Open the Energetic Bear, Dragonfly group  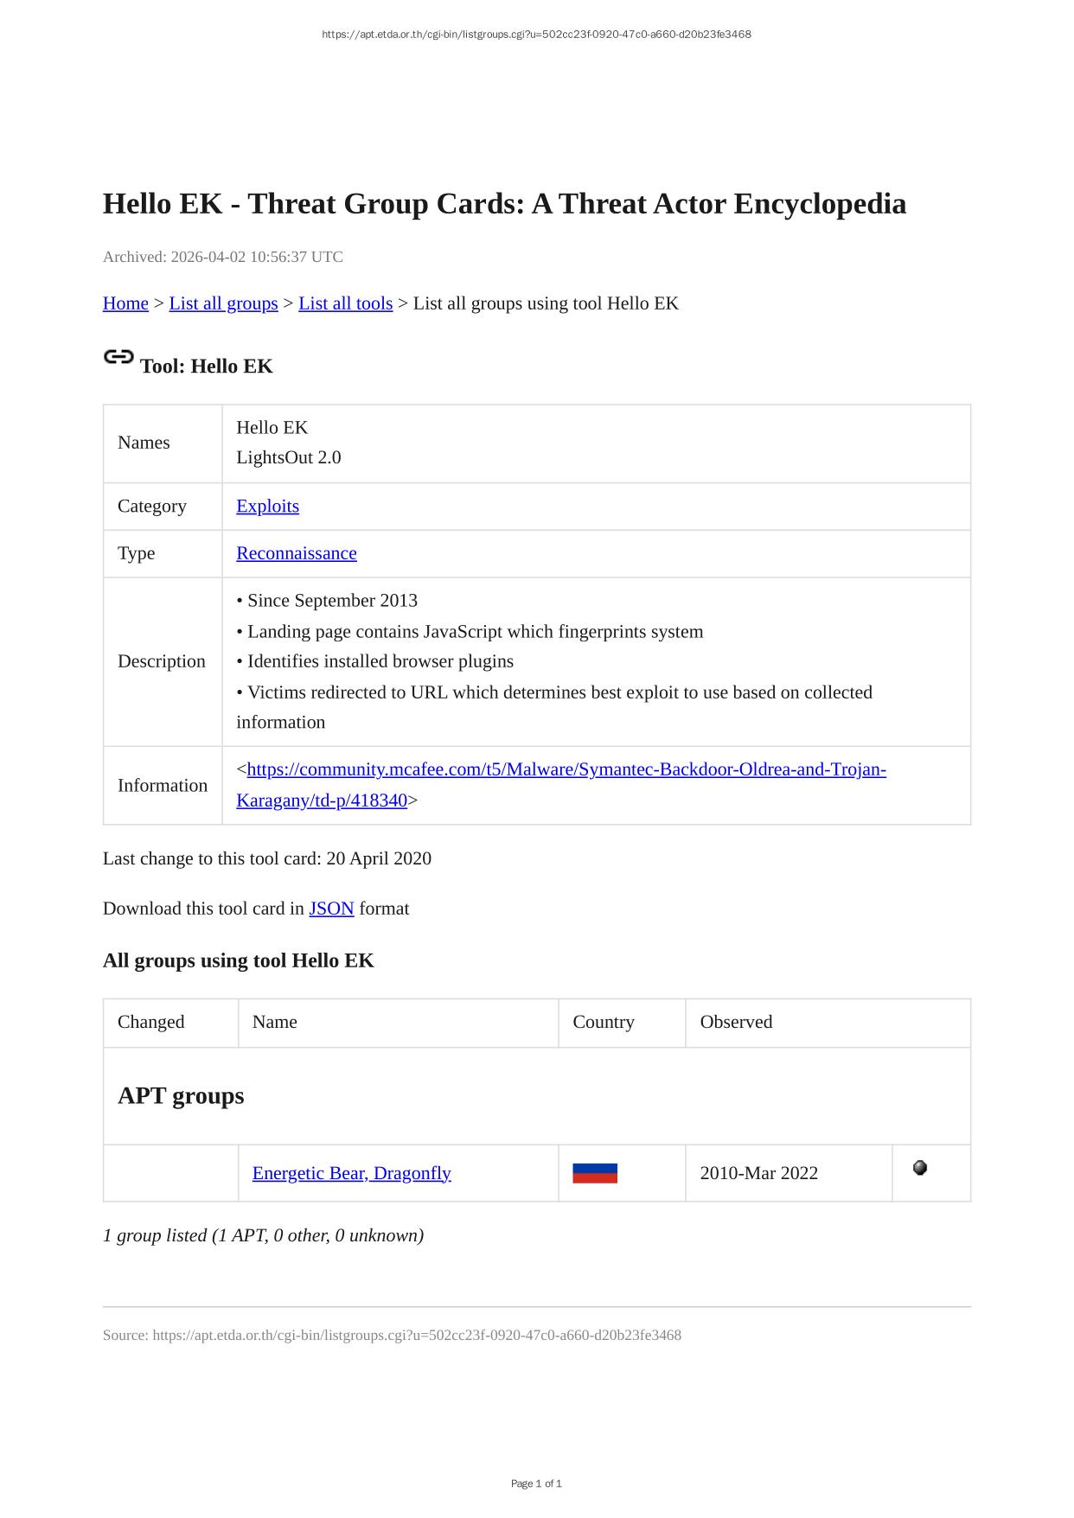pos(351,1173)
